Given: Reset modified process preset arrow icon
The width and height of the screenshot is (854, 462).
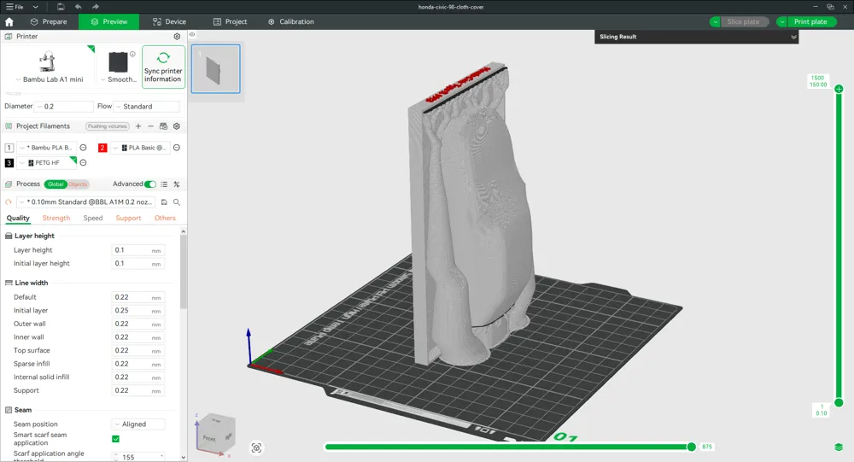Looking at the screenshot, I should (9, 202).
